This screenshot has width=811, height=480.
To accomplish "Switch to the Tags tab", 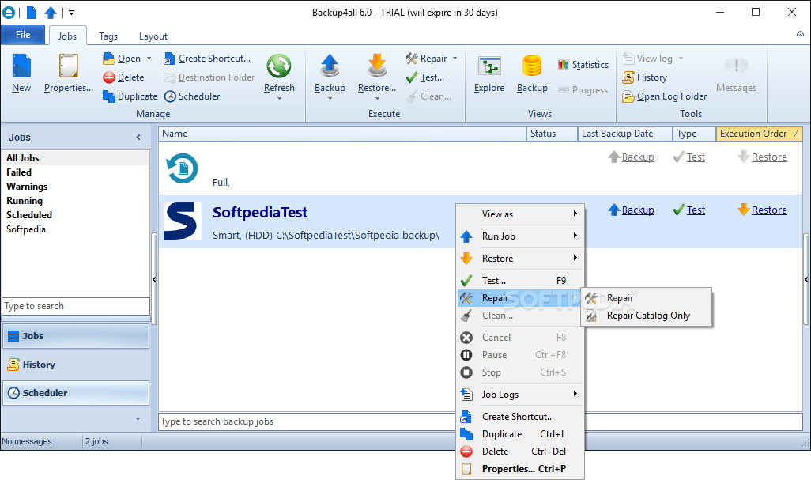I will click(108, 36).
